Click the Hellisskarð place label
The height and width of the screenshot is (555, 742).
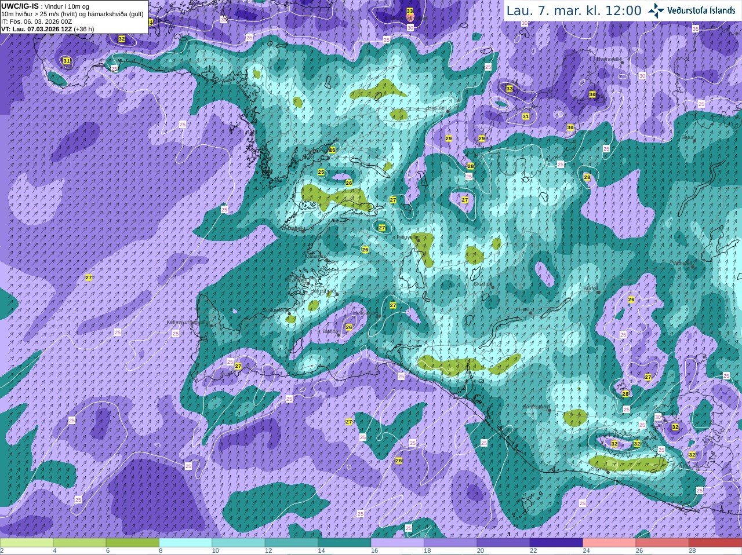pyautogui.click(x=365, y=313)
